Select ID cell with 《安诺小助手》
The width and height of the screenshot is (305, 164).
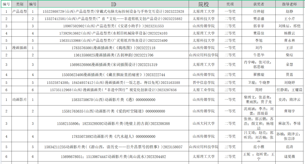tap(114, 26)
